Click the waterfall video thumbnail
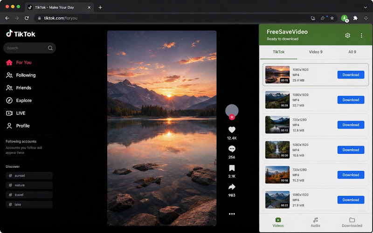Screen dimensions: 373x233 277,150
